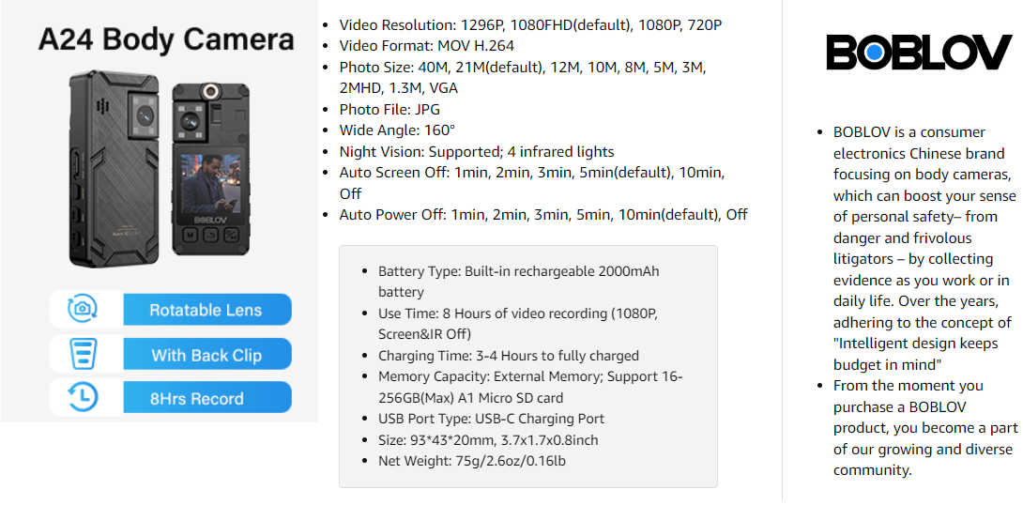Click the camera screen showing a man
The image size is (1023, 505).
210,183
